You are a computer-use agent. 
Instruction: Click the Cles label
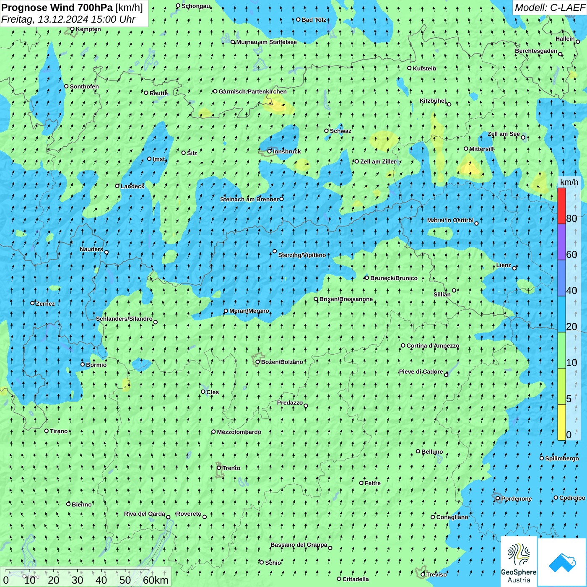(213, 392)
